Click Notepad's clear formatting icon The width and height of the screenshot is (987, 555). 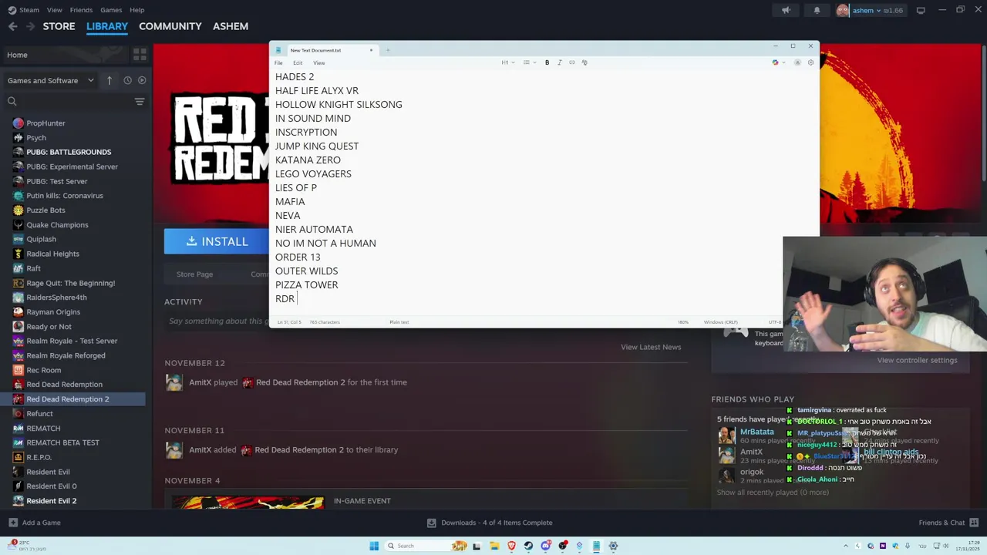pyautogui.click(x=584, y=62)
